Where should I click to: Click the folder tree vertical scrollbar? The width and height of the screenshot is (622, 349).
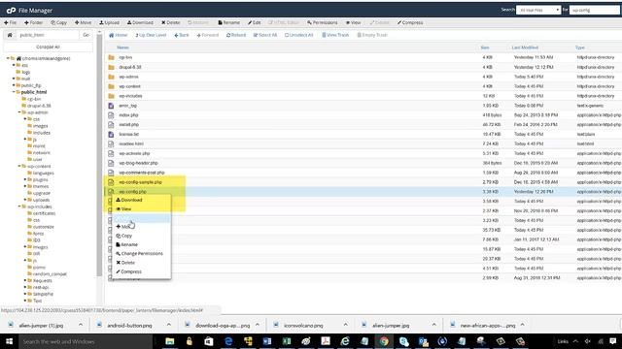pyautogui.click(x=99, y=154)
